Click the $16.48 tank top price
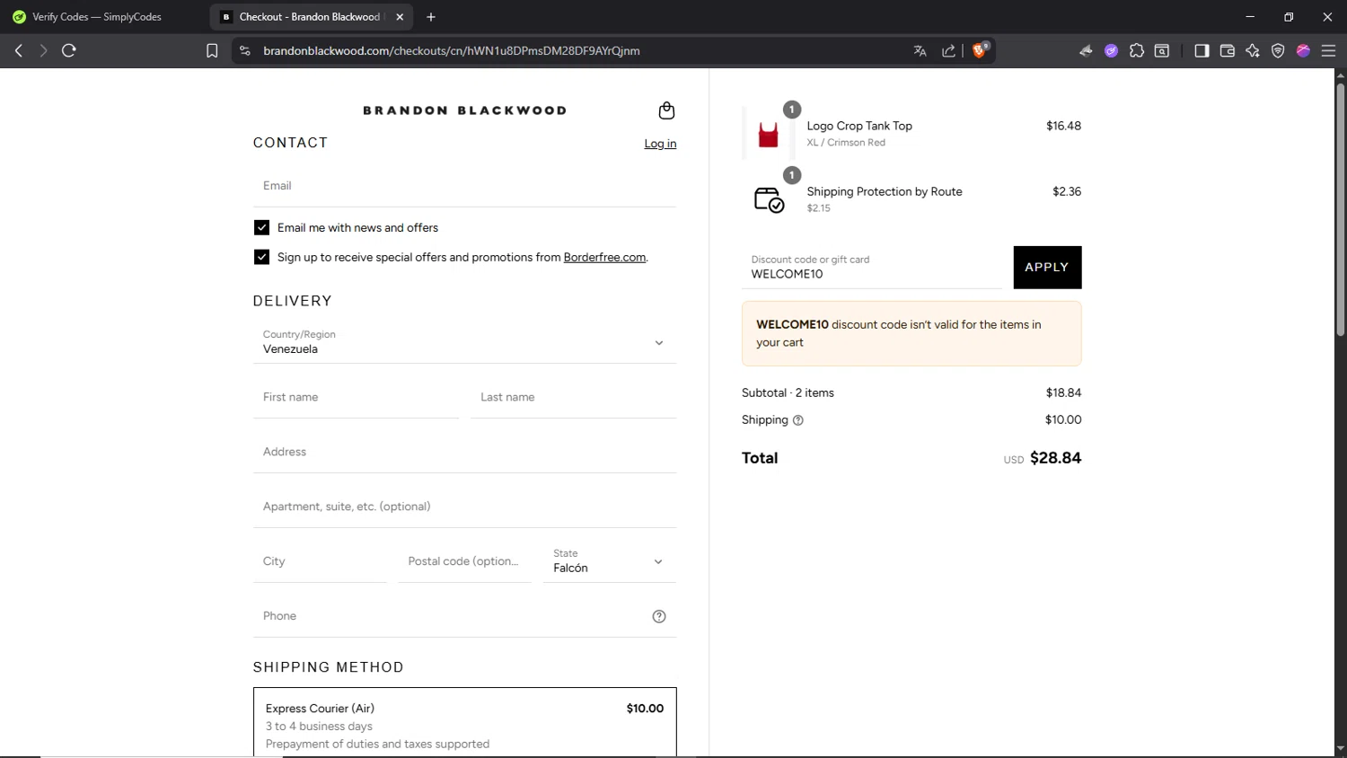This screenshot has height=758, width=1347. 1063,127
